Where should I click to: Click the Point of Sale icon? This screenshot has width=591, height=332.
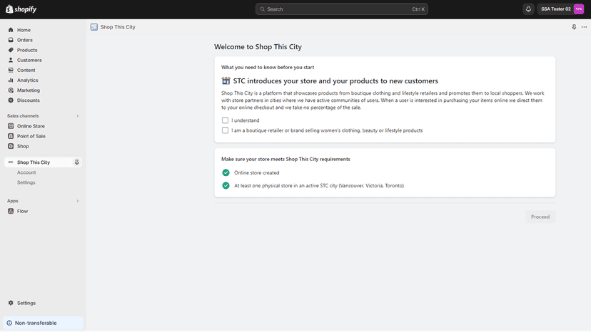click(x=11, y=136)
